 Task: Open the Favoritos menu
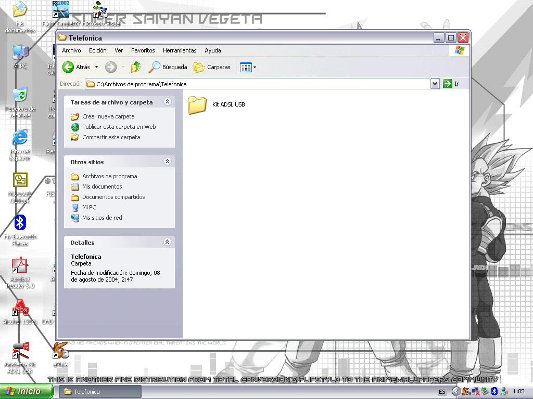[143, 50]
